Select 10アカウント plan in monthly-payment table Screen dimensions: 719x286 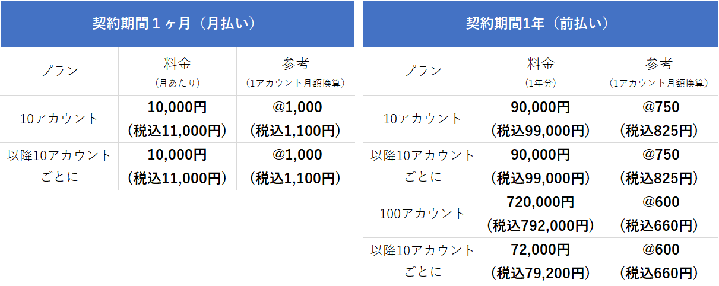click(59, 119)
